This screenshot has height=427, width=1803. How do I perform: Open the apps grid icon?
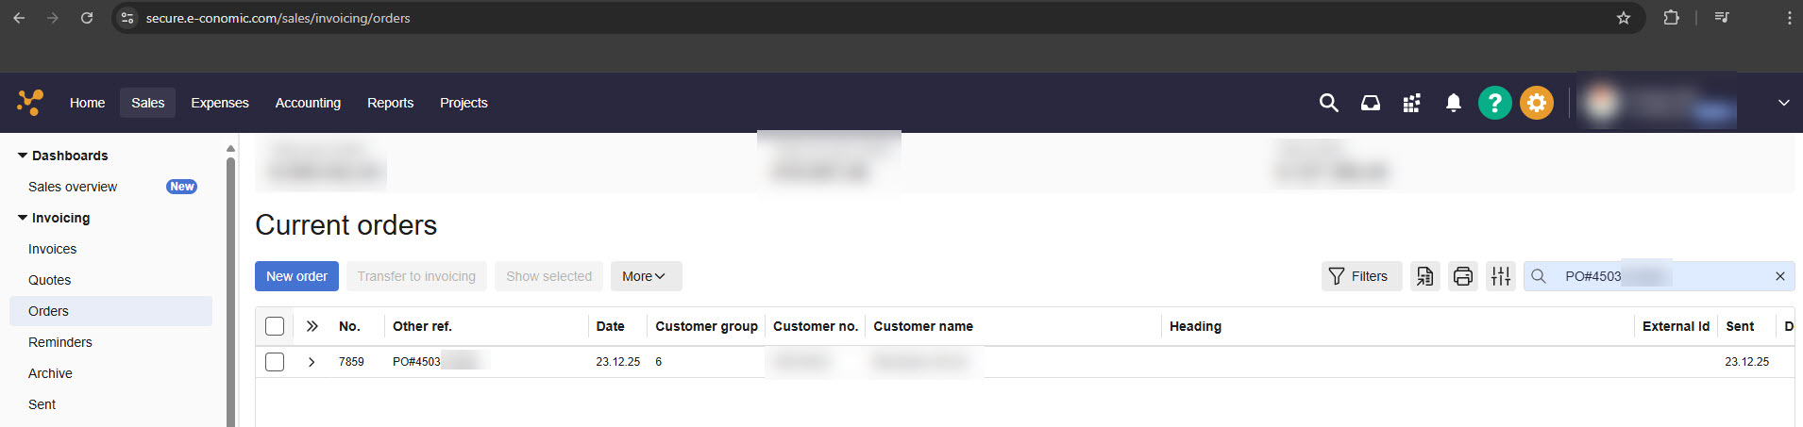click(1411, 103)
